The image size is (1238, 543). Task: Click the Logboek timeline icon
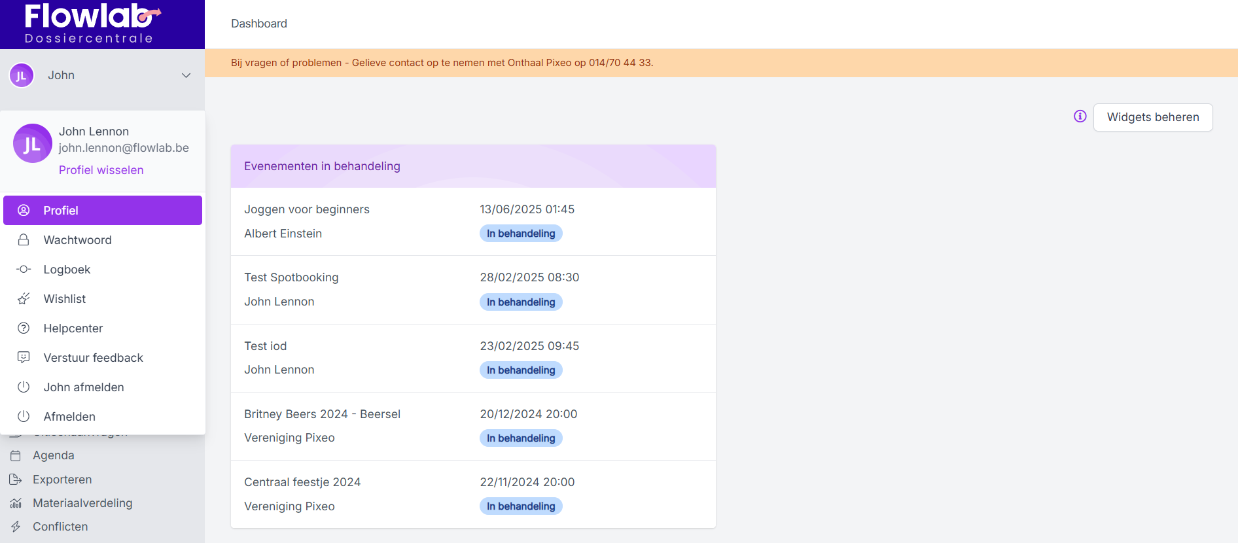click(x=24, y=270)
